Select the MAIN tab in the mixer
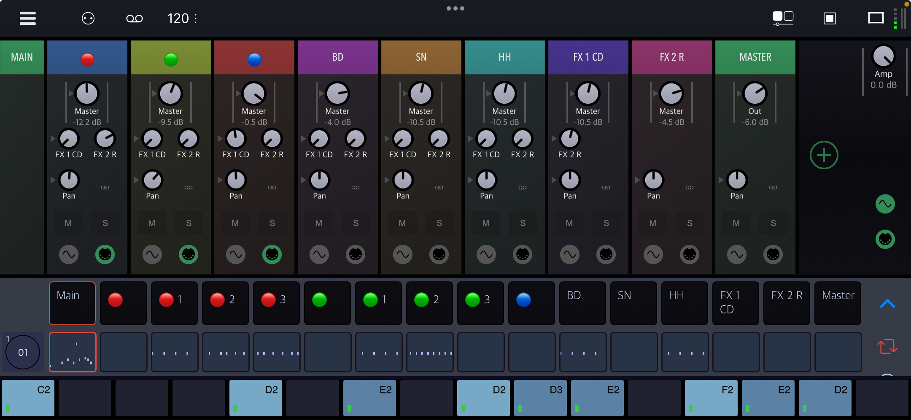 click(22, 57)
